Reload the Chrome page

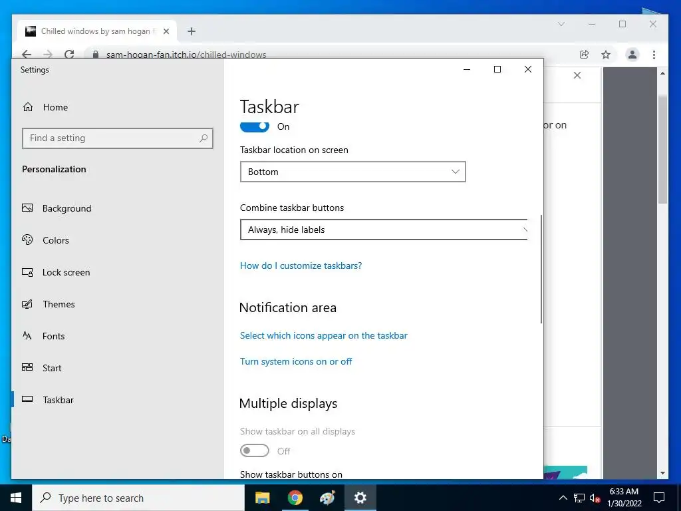coord(69,55)
